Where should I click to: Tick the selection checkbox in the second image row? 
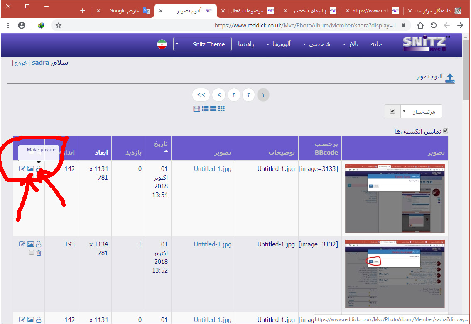pyautogui.click(x=32, y=253)
